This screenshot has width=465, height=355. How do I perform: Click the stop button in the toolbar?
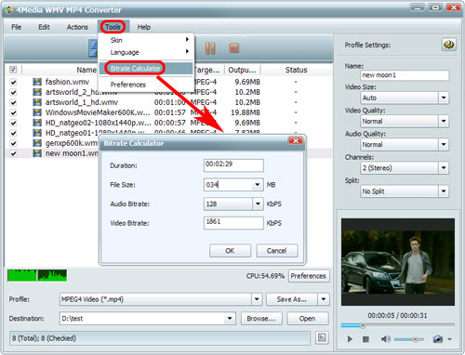point(233,48)
